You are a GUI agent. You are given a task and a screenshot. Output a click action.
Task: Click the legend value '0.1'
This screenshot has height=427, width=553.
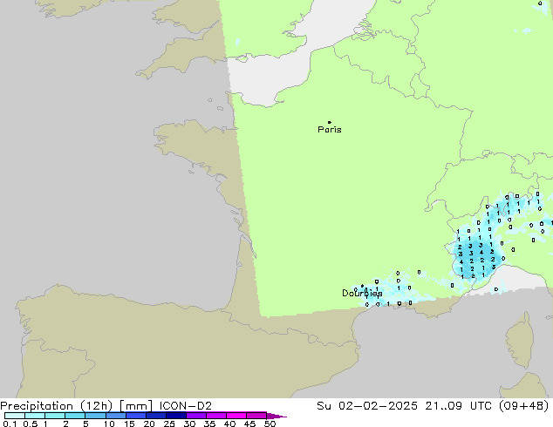(10, 424)
